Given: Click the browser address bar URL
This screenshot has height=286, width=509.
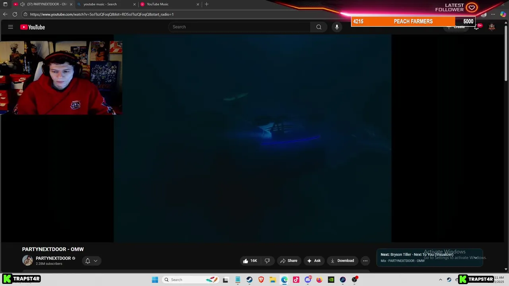Looking at the screenshot, I should (102, 14).
